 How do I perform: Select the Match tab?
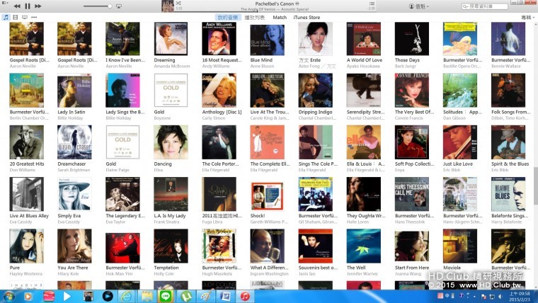pyautogui.click(x=280, y=17)
